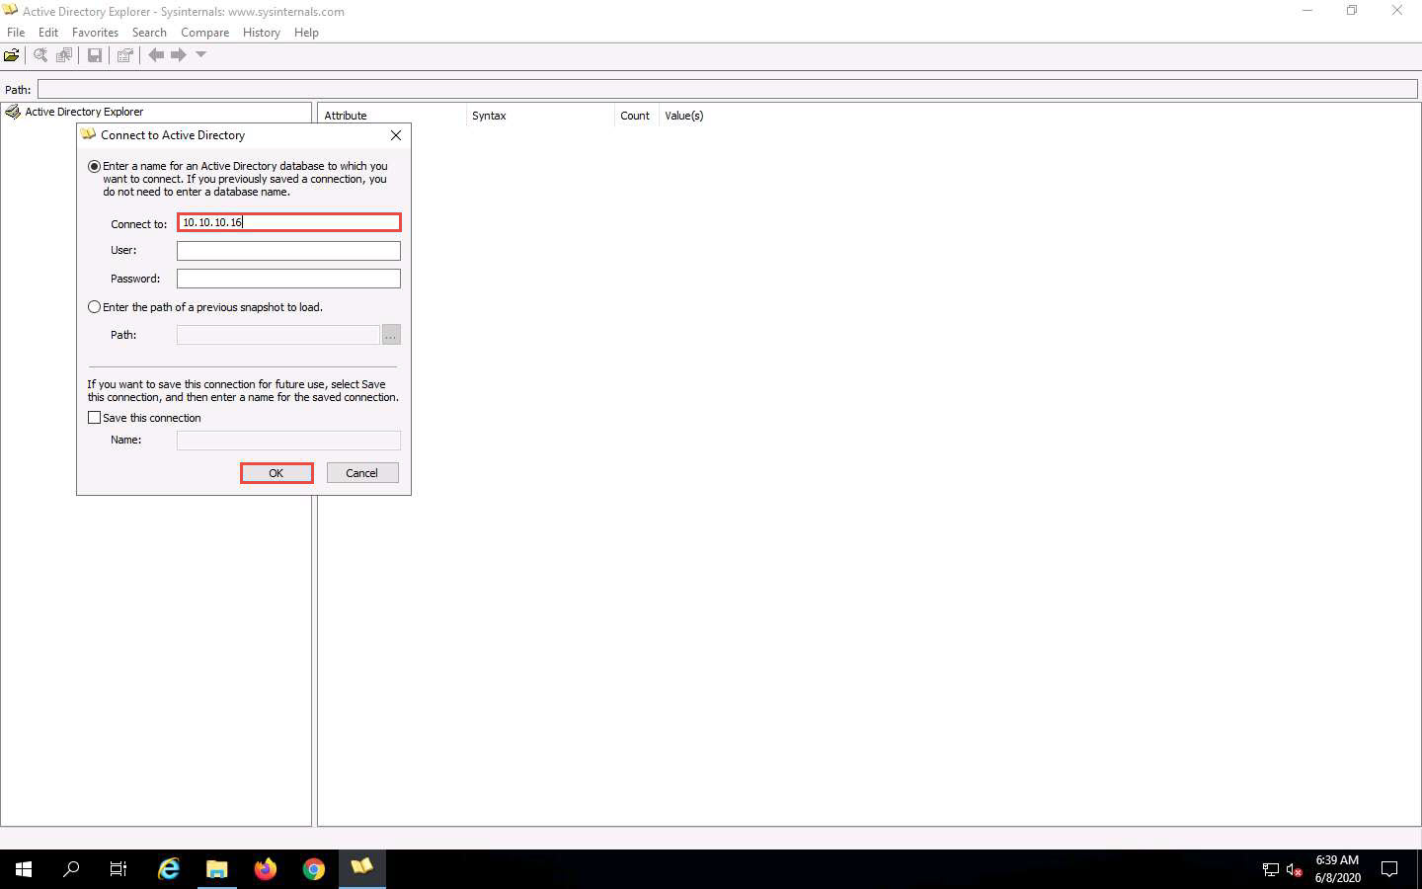
Task: Click the taskbar Search magnifier icon
Action: (x=71, y=869)
